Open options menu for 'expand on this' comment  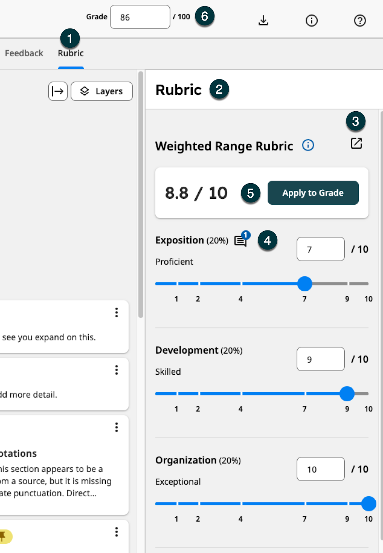pyautogui.click(x=117, y=312)
